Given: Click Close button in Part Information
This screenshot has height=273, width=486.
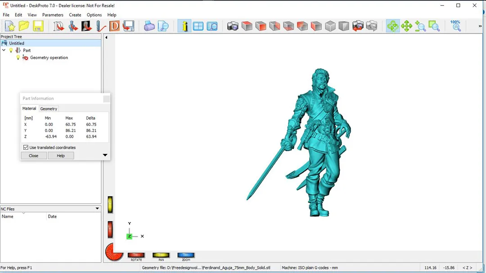Looking at the screenshot, I should pos(33,156).
